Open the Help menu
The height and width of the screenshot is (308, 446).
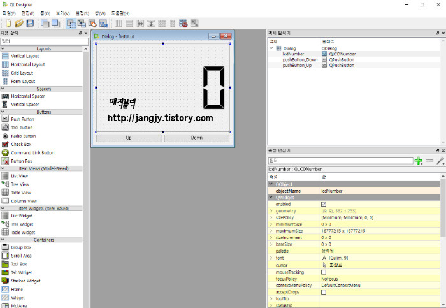click(120, 13)
